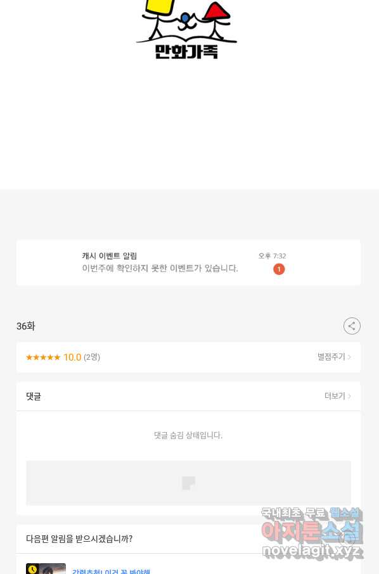Viewport: 379px width, 574px height.
Task: Open 별점주기 to rate this episode
Action: point(331,357)
